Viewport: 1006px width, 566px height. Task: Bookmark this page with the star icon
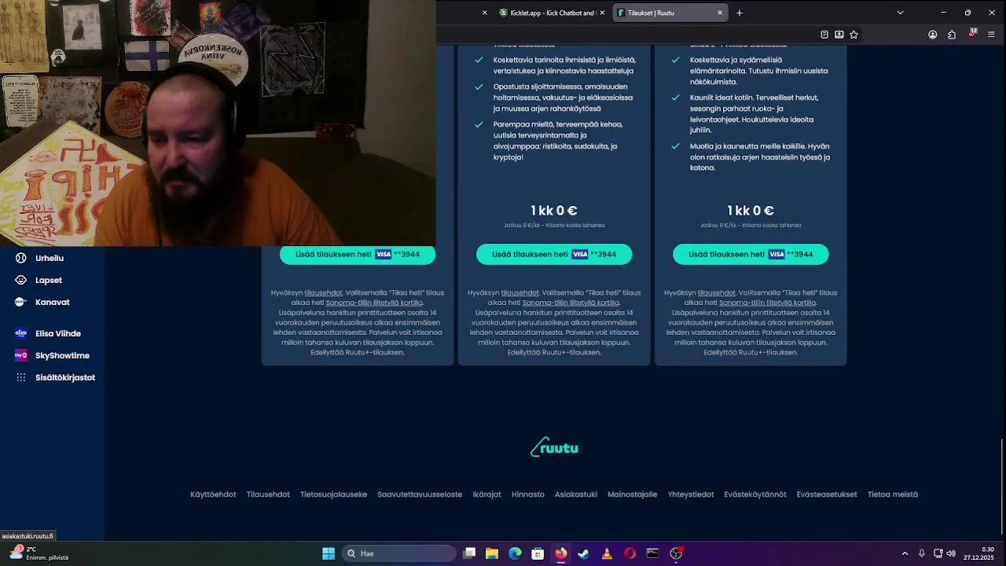point(854,35)
